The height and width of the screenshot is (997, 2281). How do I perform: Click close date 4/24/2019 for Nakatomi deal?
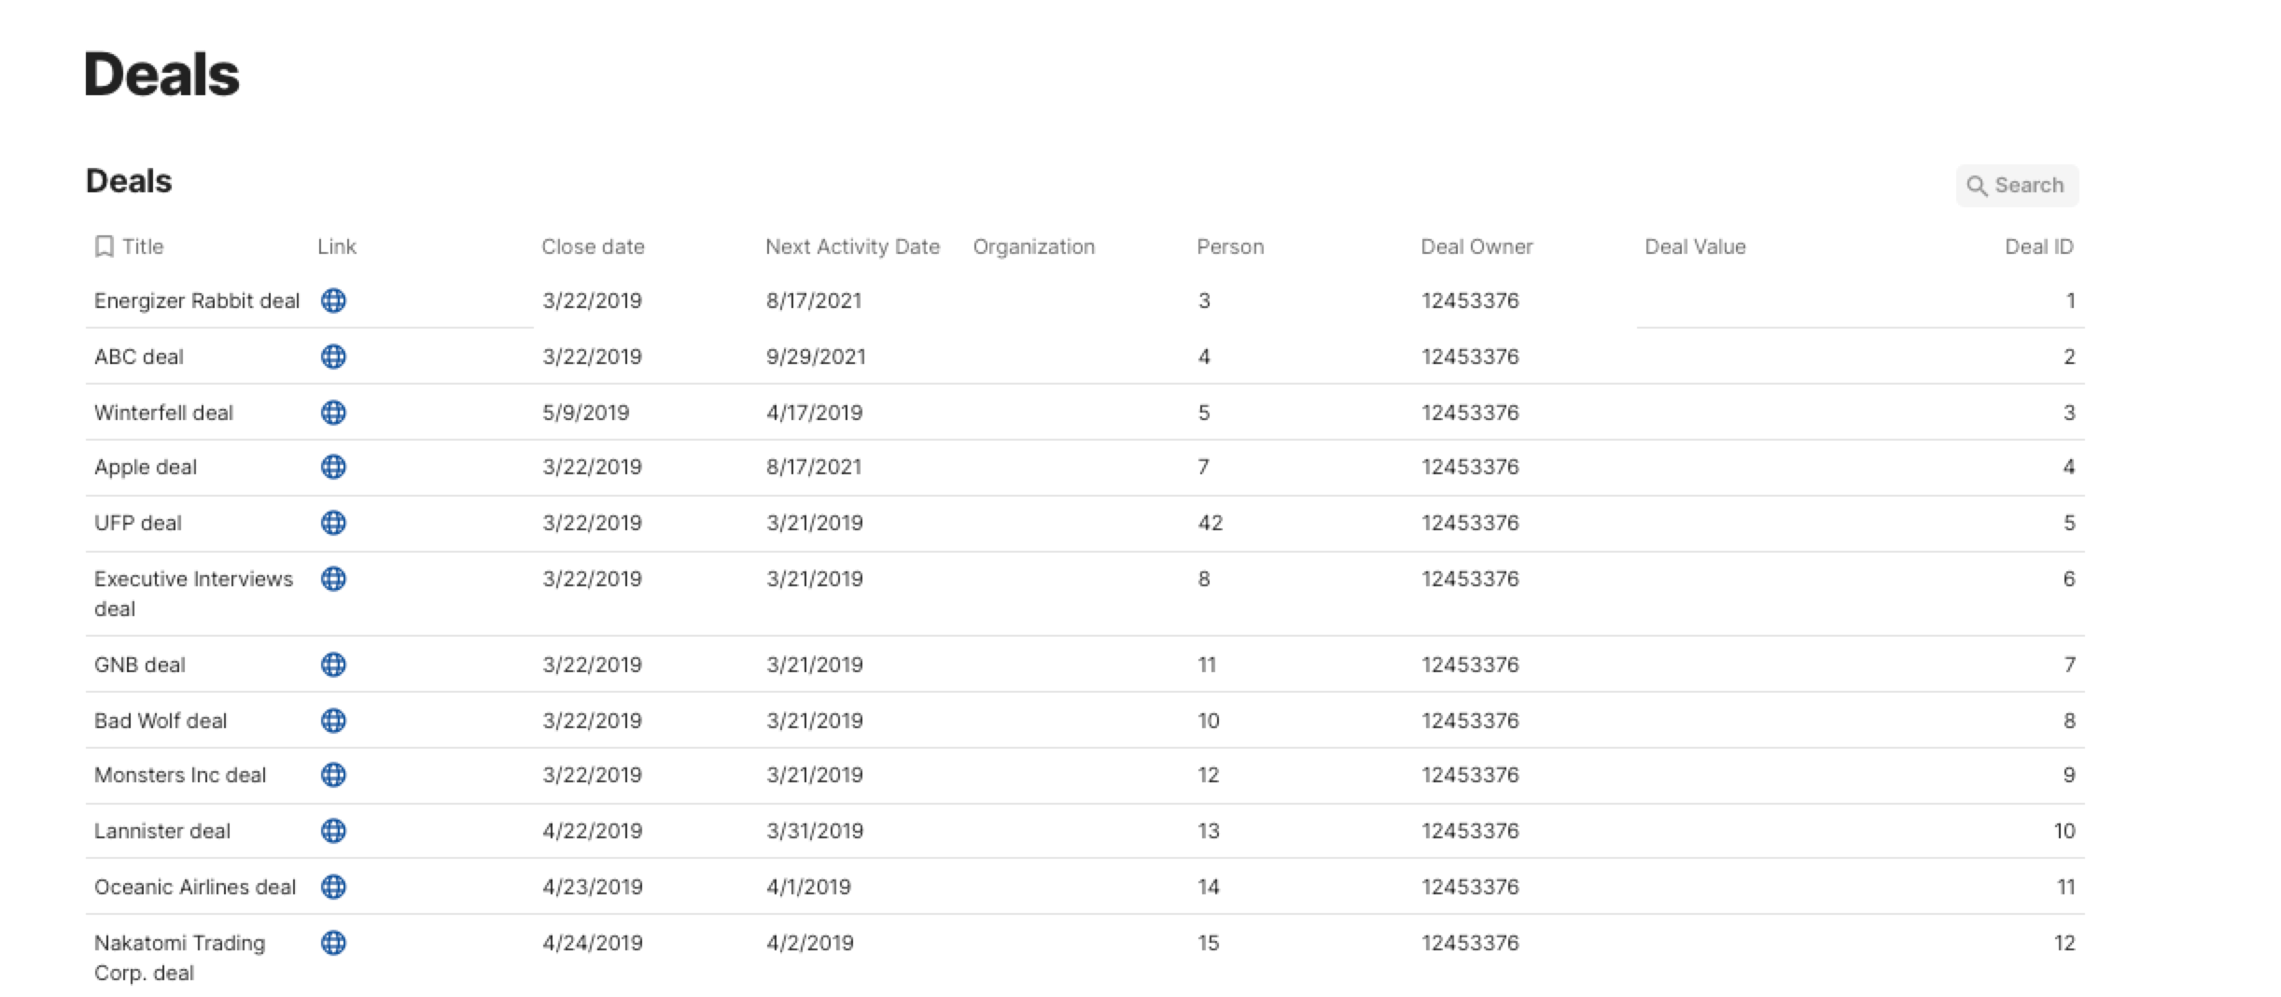pyautogui.click(x=593, y=943)
